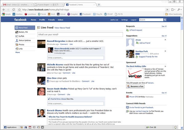
Task: Click the calendar events icon in bottom bar
Action: click(x=30, y=127)
